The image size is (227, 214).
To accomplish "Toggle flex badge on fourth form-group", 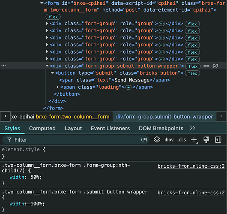I will [192, 45].
